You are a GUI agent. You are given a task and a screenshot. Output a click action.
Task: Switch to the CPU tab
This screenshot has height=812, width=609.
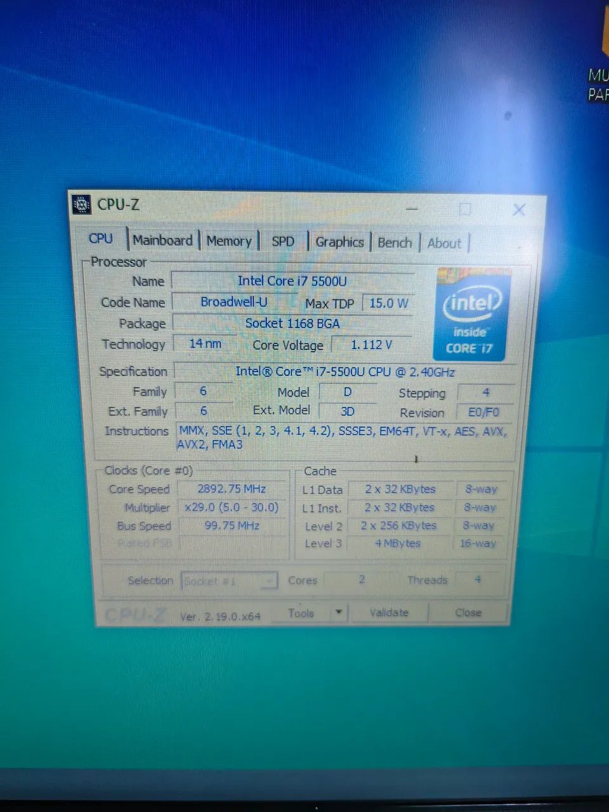pos(101,239)
